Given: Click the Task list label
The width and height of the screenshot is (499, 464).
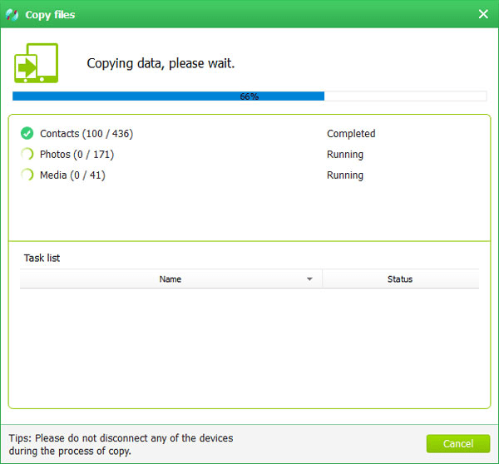Looking at the screenshot, I should pyautogui.click(x=42, y=258).
